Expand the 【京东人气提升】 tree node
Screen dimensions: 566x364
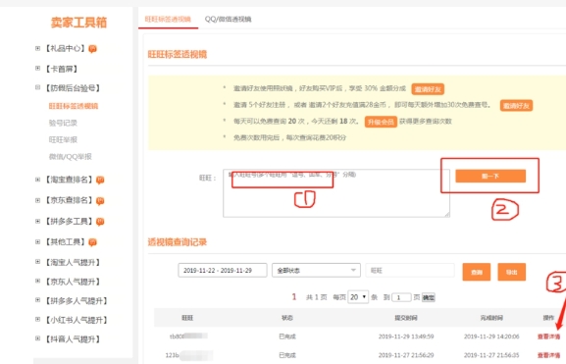click(x=37, y=281)
